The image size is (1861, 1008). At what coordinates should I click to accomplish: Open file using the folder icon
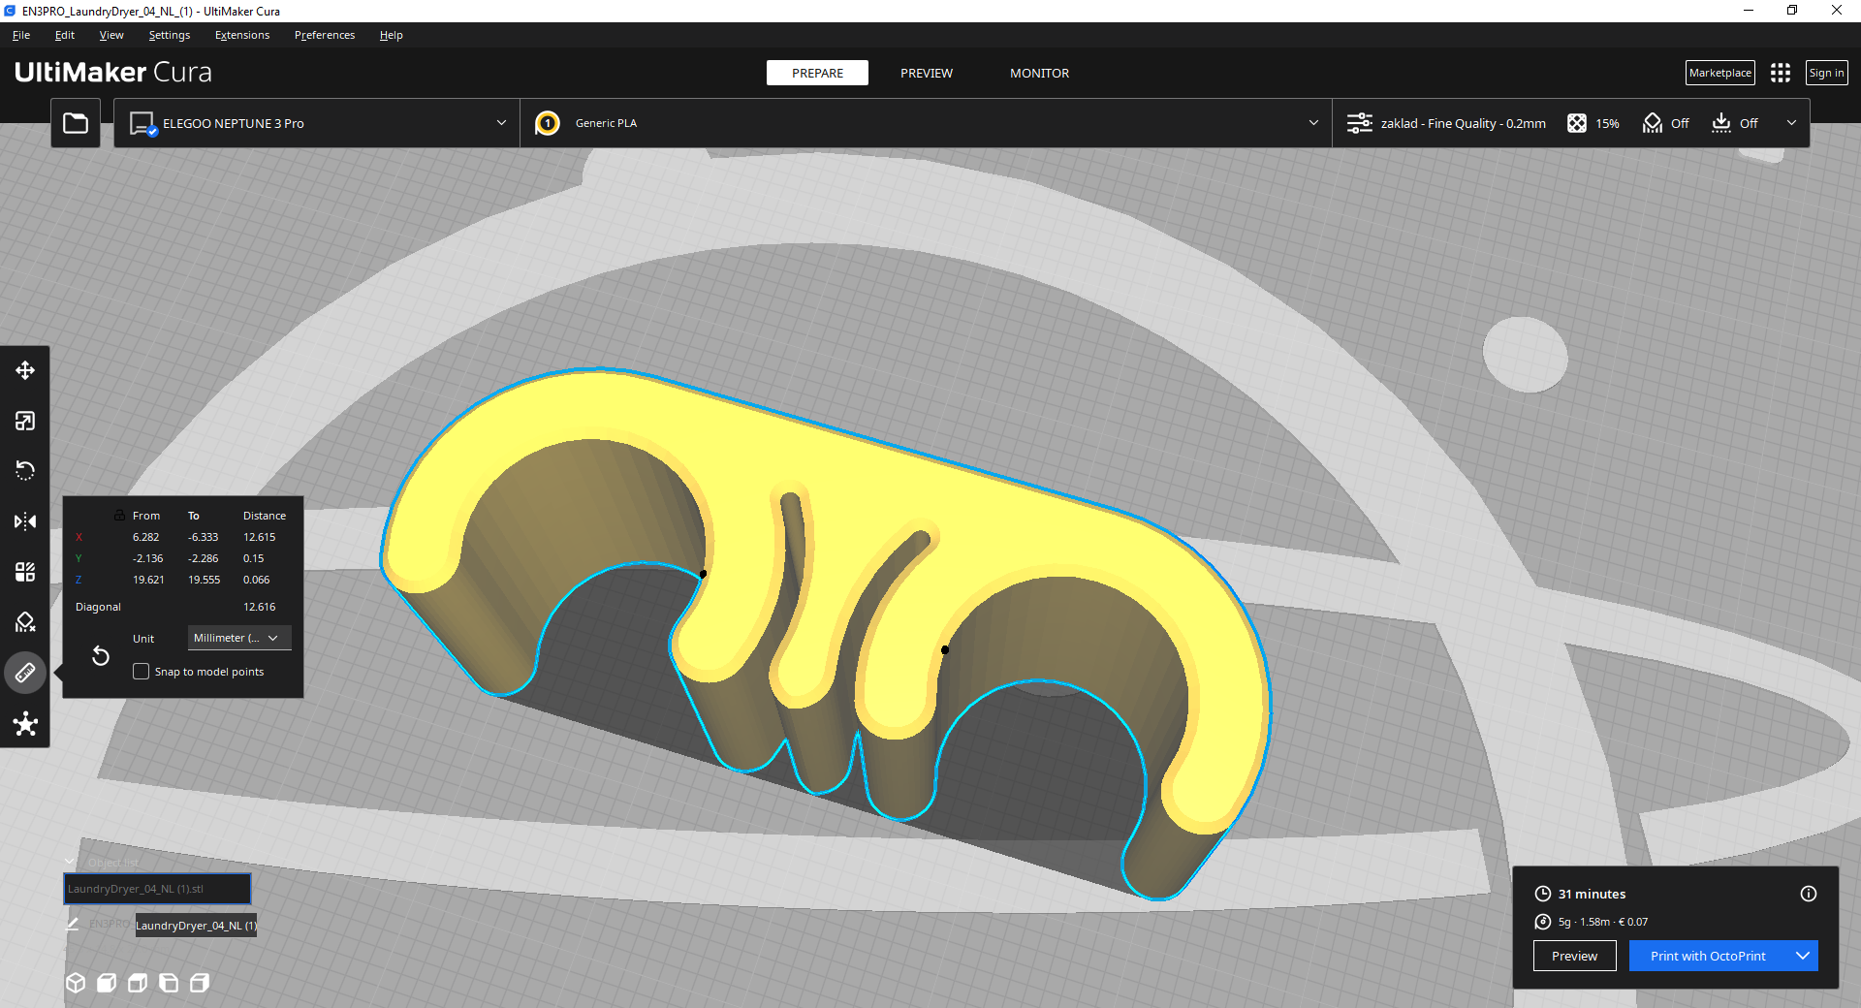point(76,123)
